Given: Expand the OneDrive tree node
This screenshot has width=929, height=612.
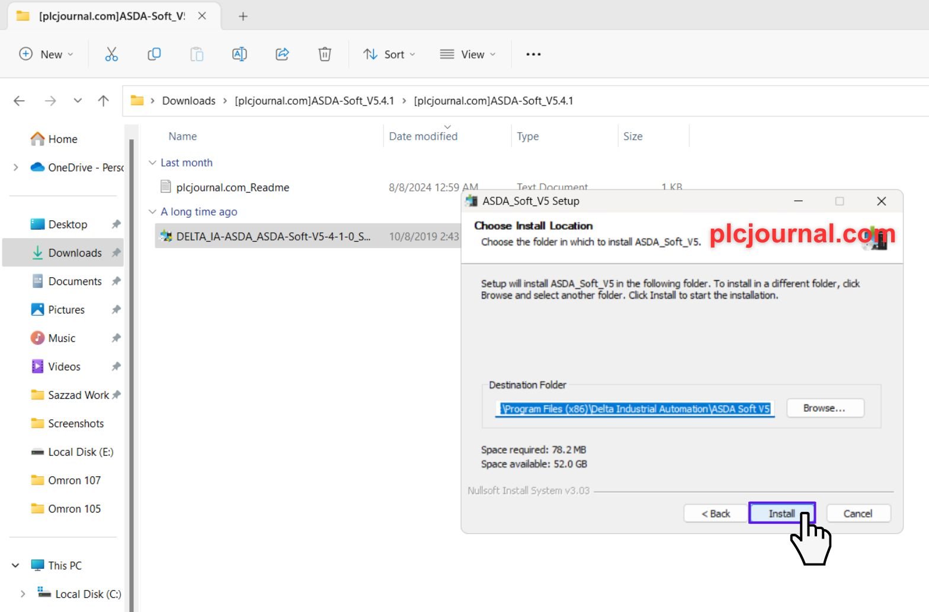Looking at the screenshot, I should (16, 168).
